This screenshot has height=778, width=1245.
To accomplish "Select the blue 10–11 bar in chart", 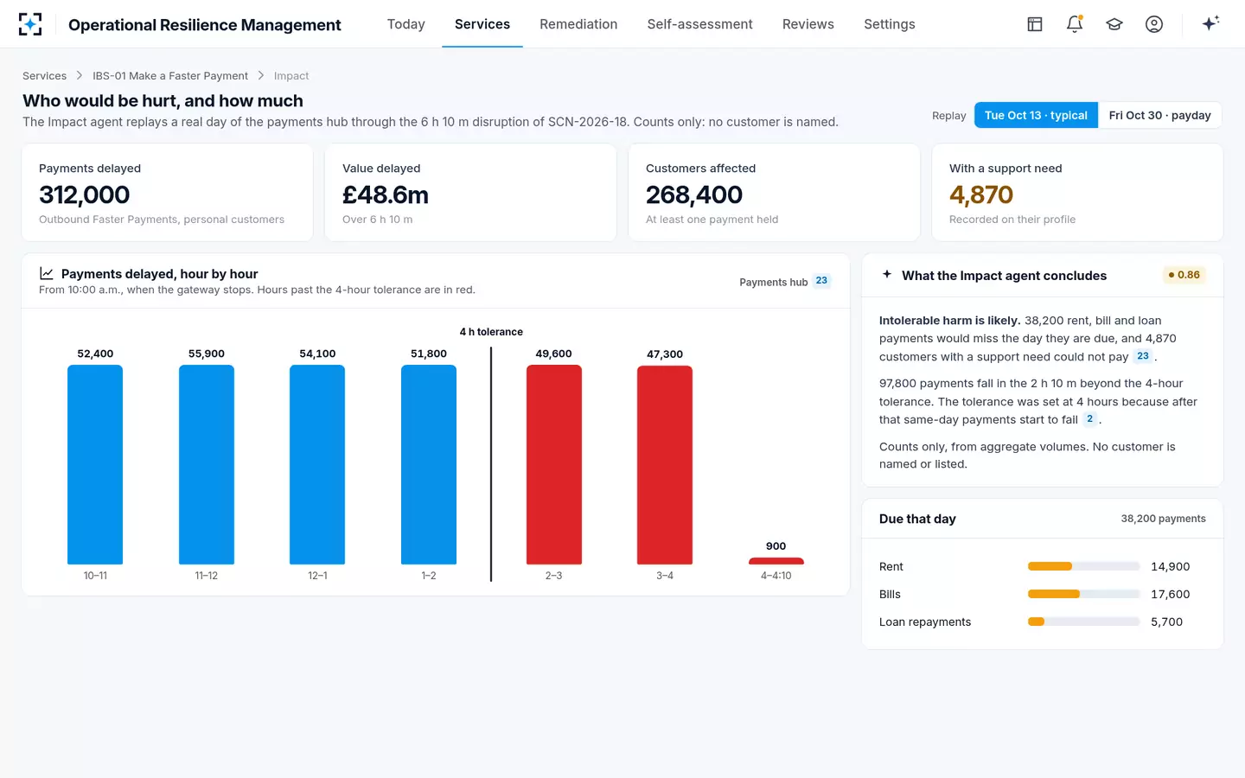I will [95, 464].
